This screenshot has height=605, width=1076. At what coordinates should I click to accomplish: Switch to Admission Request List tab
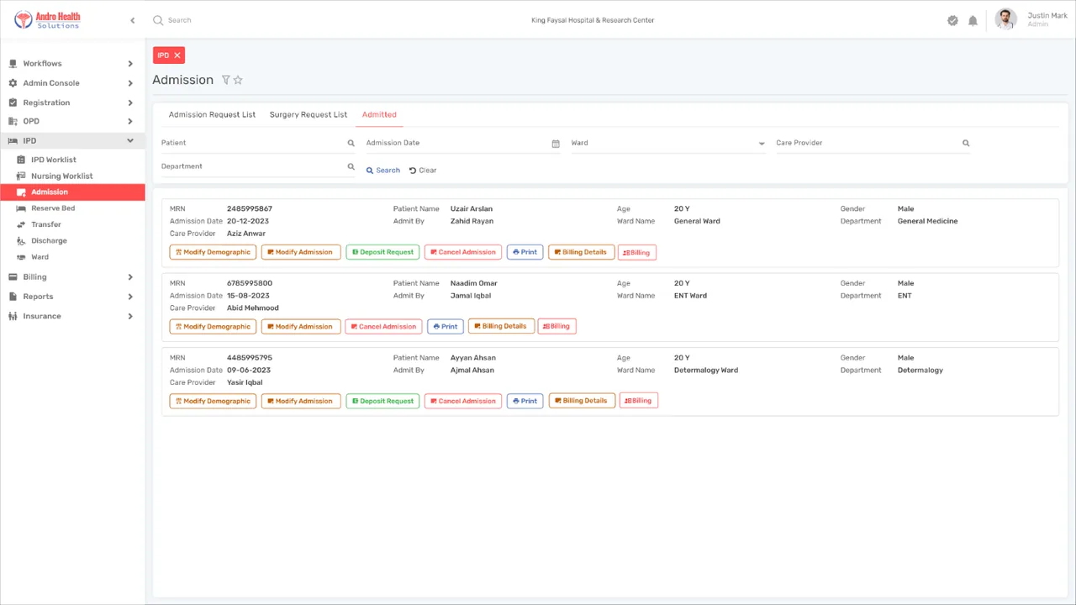[212, 114]
